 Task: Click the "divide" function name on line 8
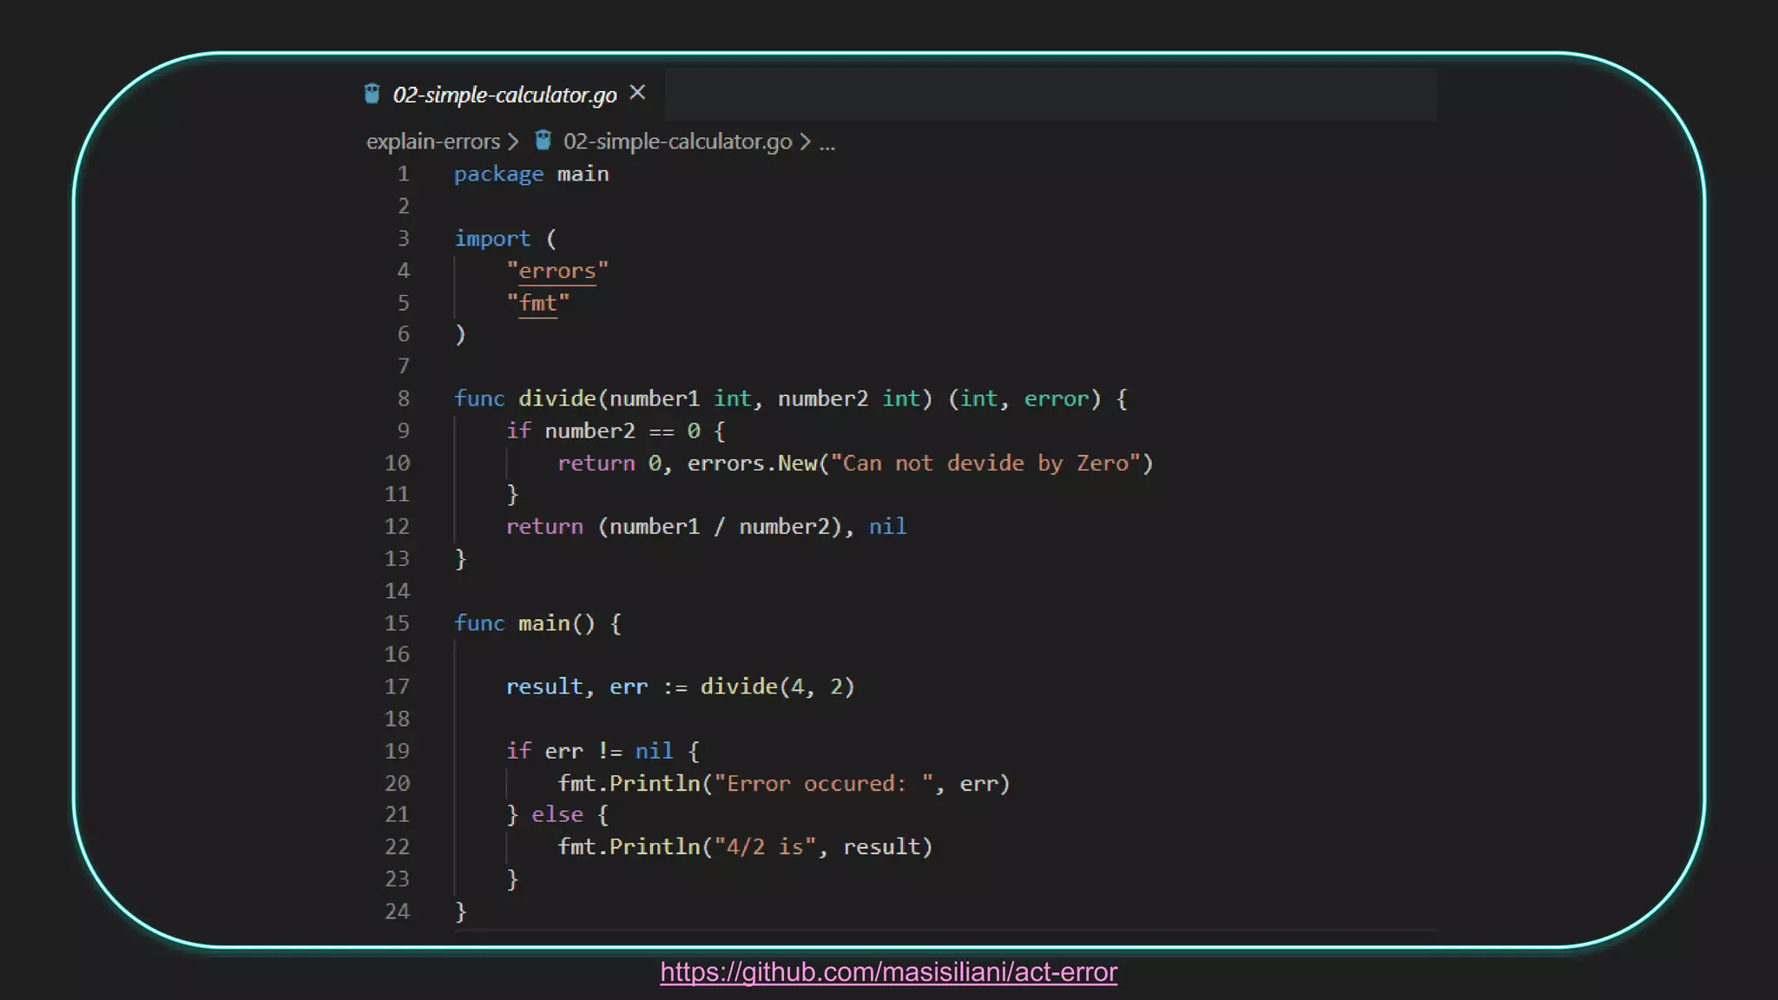[x=557, y=399]
